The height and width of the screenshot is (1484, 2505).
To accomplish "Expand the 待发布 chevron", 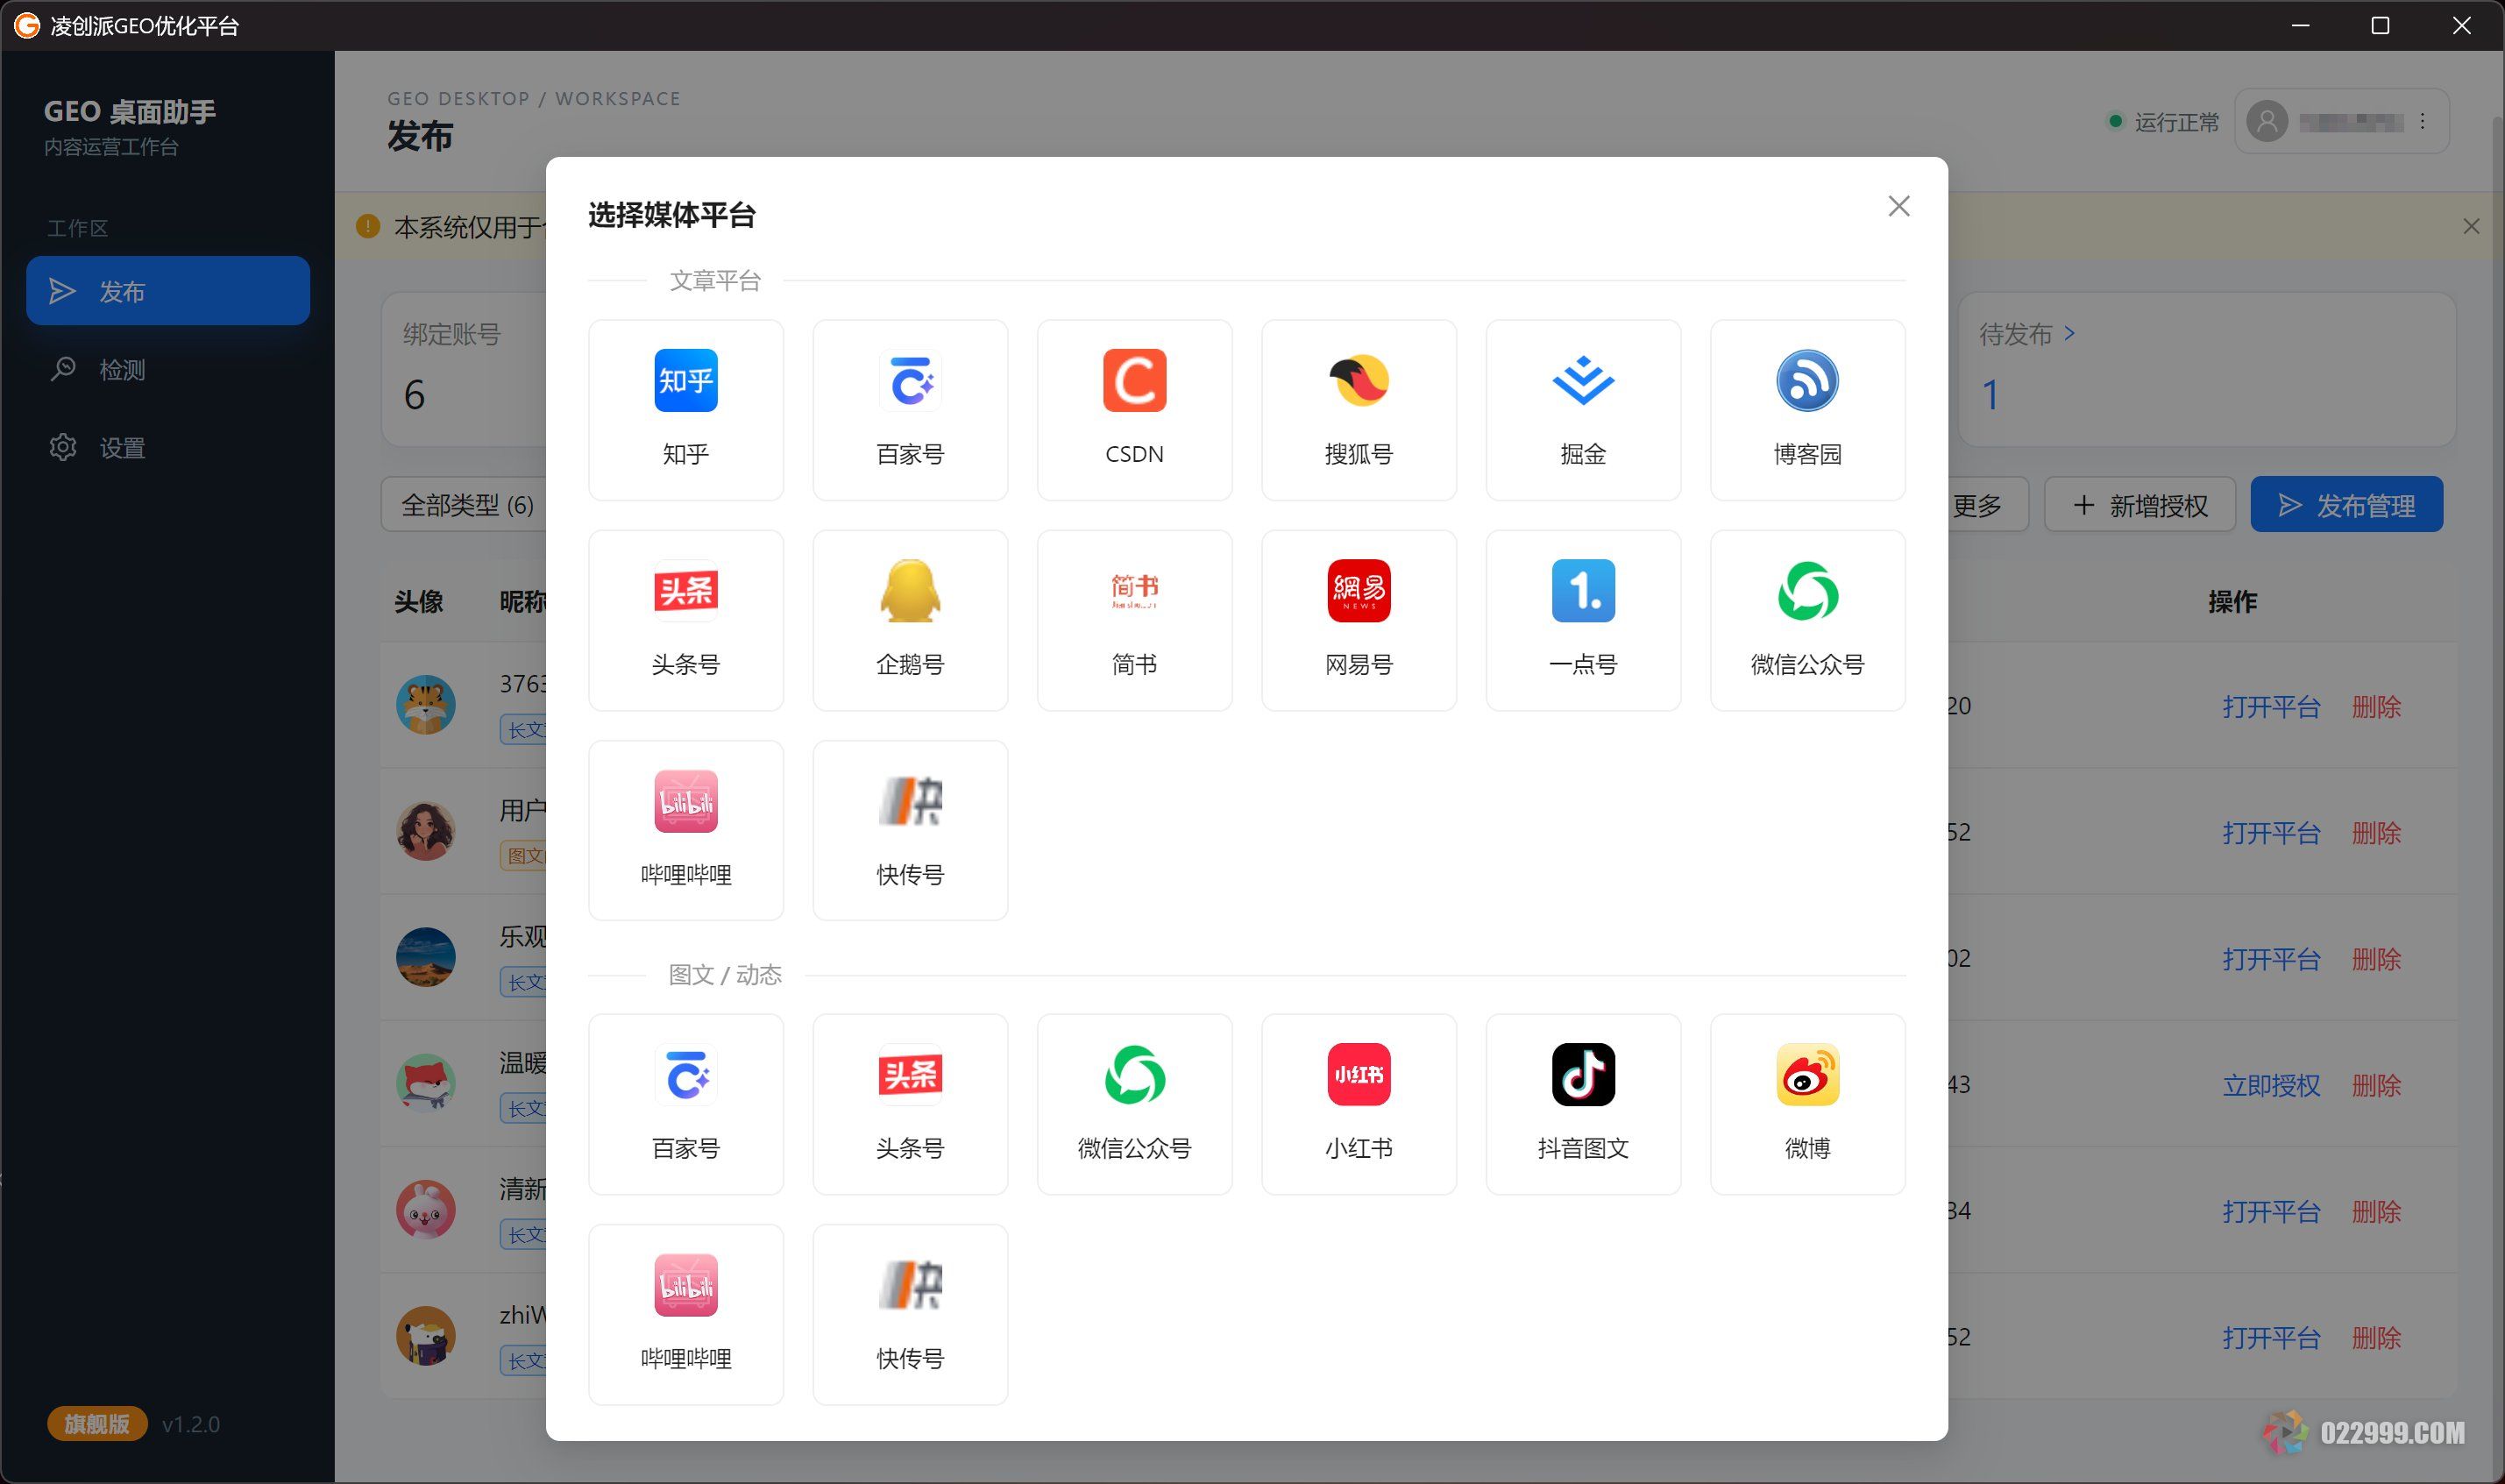I will click(x=2069, y=333).
